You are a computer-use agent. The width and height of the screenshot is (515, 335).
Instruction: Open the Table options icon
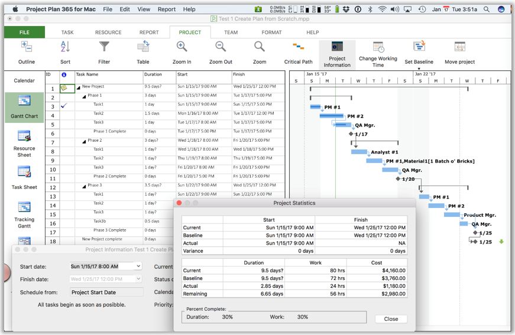click(x=143, y=47)
